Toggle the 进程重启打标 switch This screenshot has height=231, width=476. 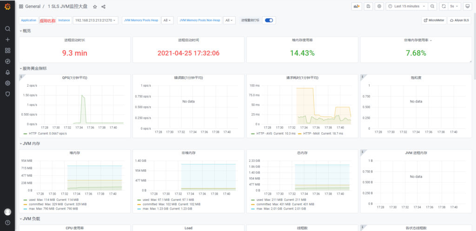(x=269, y=20)
